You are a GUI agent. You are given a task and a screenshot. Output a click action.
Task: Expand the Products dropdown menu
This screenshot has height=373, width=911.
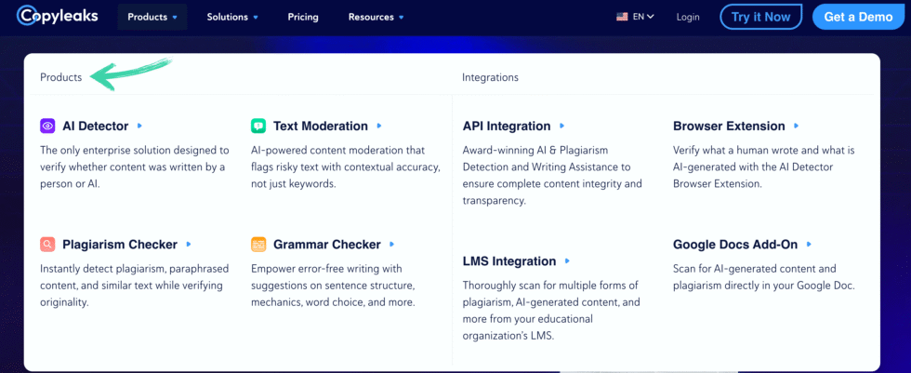pyautogui.click(x=152, y=17)
